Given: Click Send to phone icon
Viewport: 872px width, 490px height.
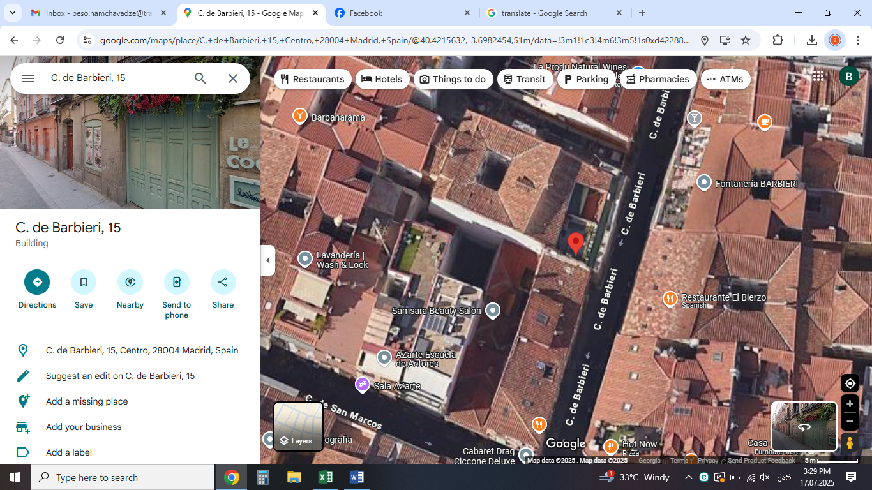Looking at the screenshot, I should pos(177,282).
